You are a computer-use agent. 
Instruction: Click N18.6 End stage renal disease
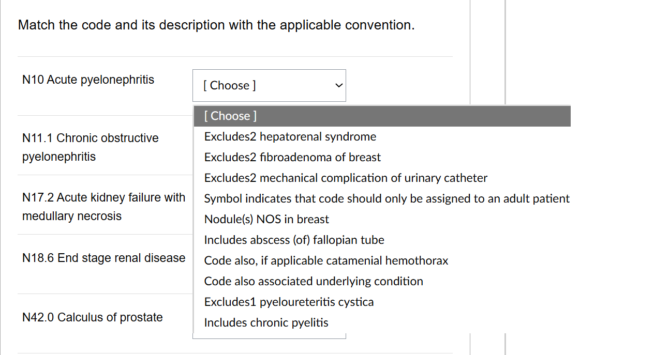coord(103,258)
